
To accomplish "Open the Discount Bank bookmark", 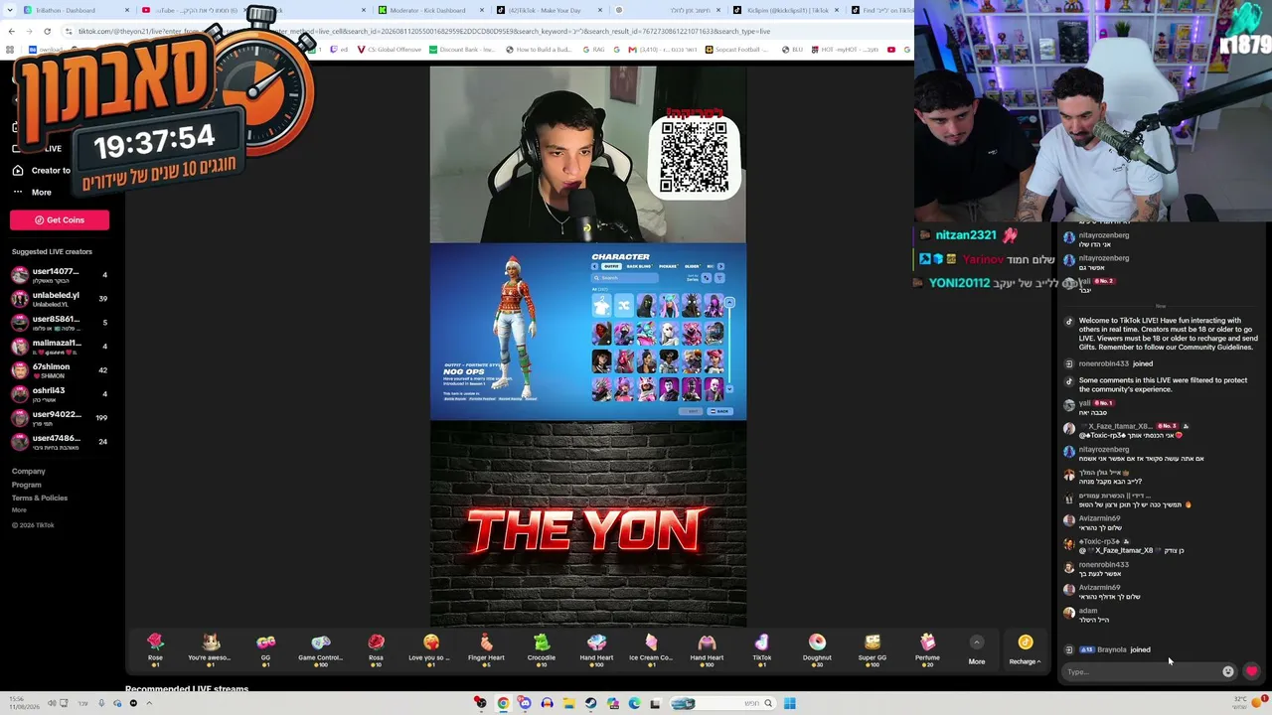I will point(462,50).
